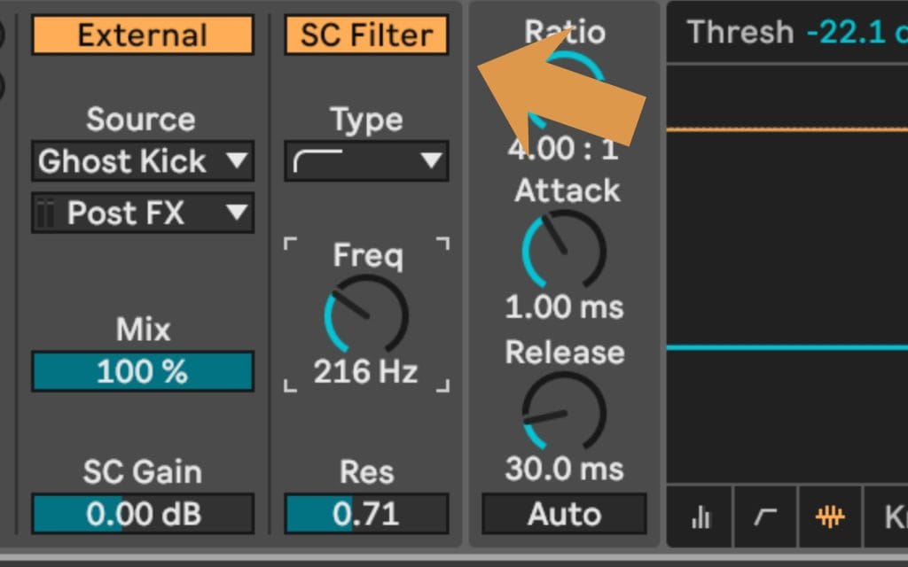Expand the sidechain filter Type dropdown arrow
The width and height of the screenshot is (908, 567).
pos(431,161)
